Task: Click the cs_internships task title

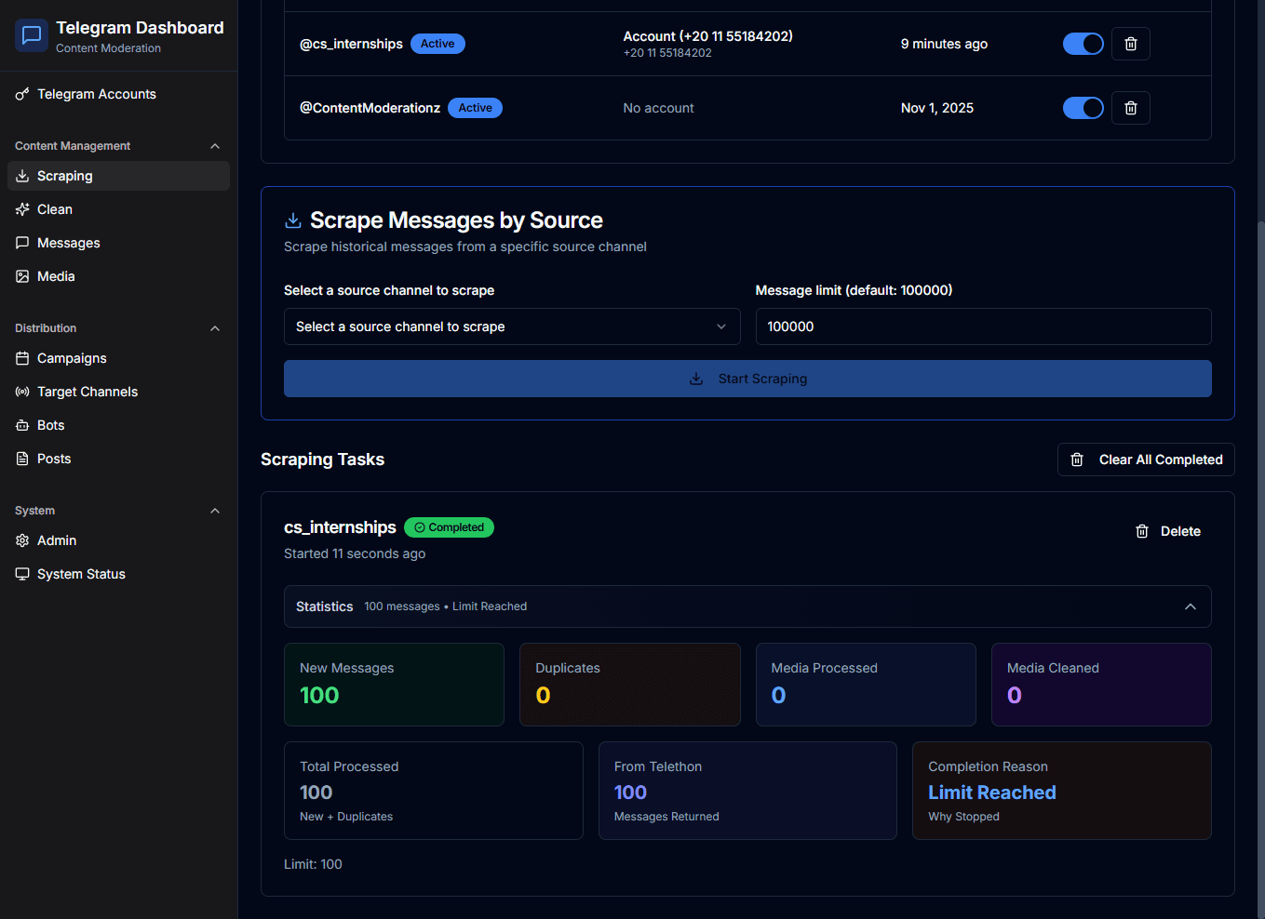Action: click(x=340, y=527)
